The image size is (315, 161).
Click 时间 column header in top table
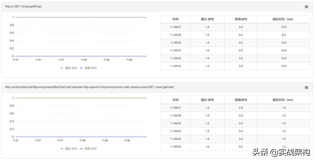[176, 19]
